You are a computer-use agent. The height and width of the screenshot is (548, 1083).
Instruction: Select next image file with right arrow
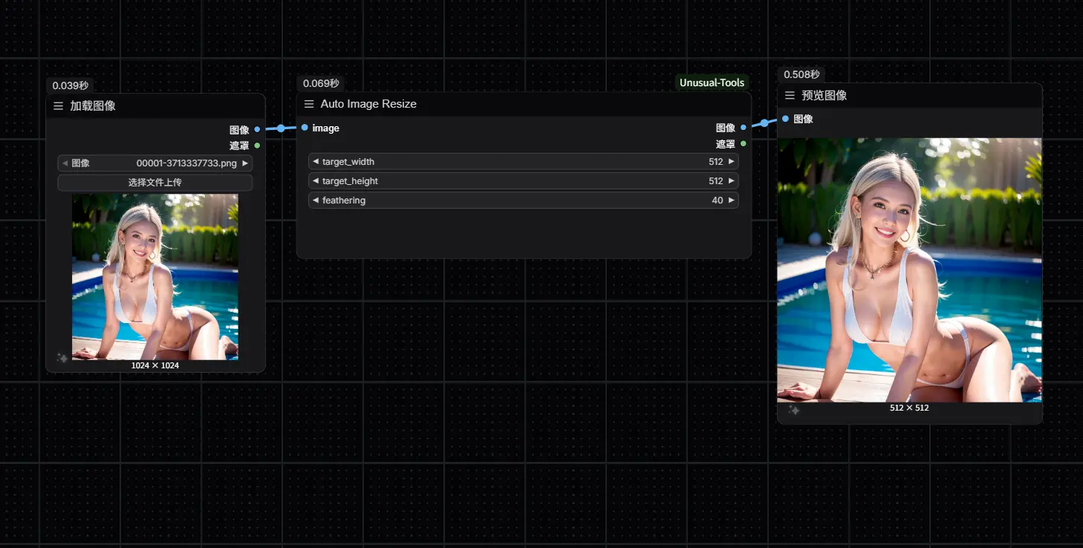245,163
